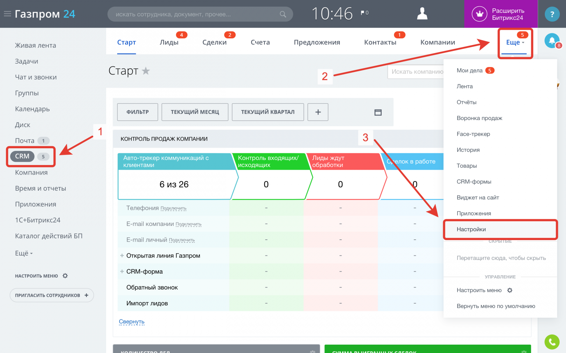
Task: Open Задачи in left sidebar
Action: 26,61
